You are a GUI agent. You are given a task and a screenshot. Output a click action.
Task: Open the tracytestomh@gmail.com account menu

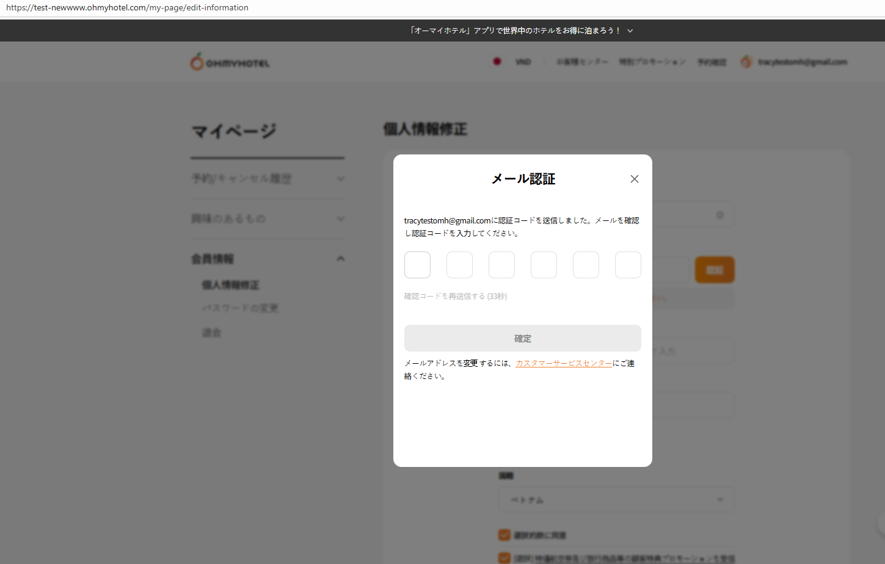click(x=803, y=62)
